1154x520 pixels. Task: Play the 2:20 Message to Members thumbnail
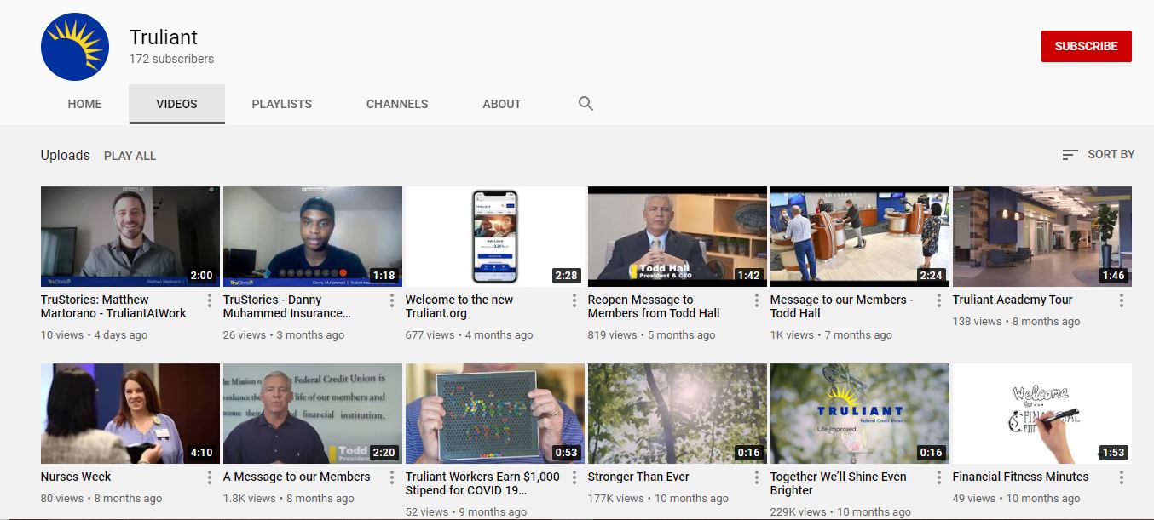pos(313,414)
